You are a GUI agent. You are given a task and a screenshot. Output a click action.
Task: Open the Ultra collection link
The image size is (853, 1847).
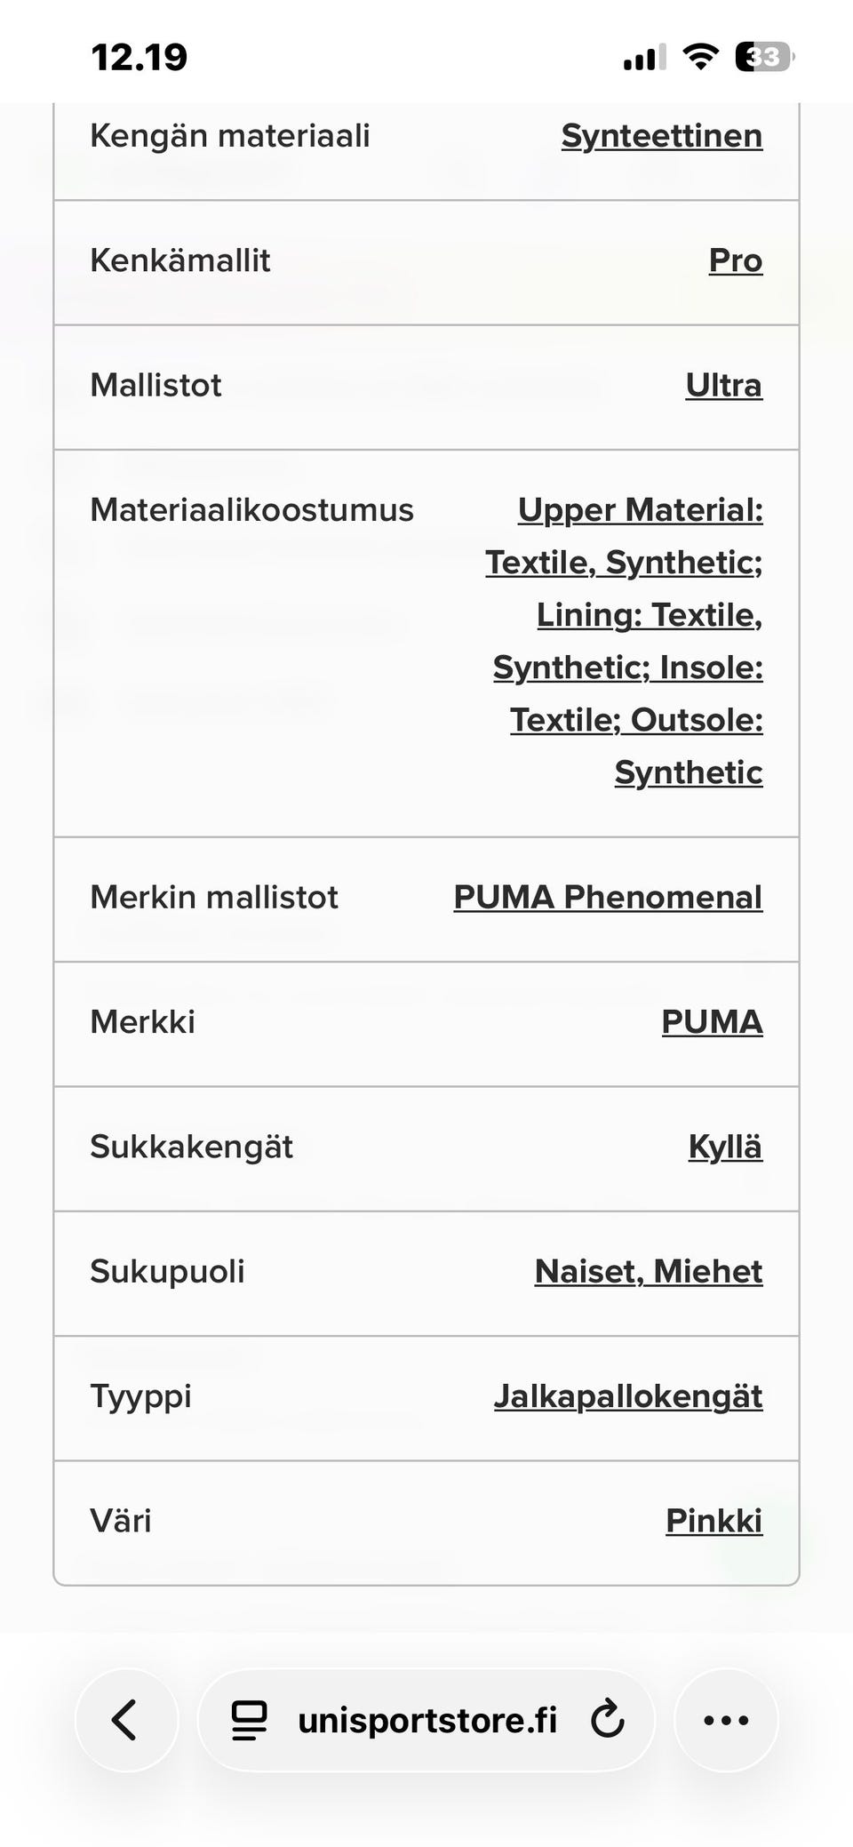click(723, 385)
